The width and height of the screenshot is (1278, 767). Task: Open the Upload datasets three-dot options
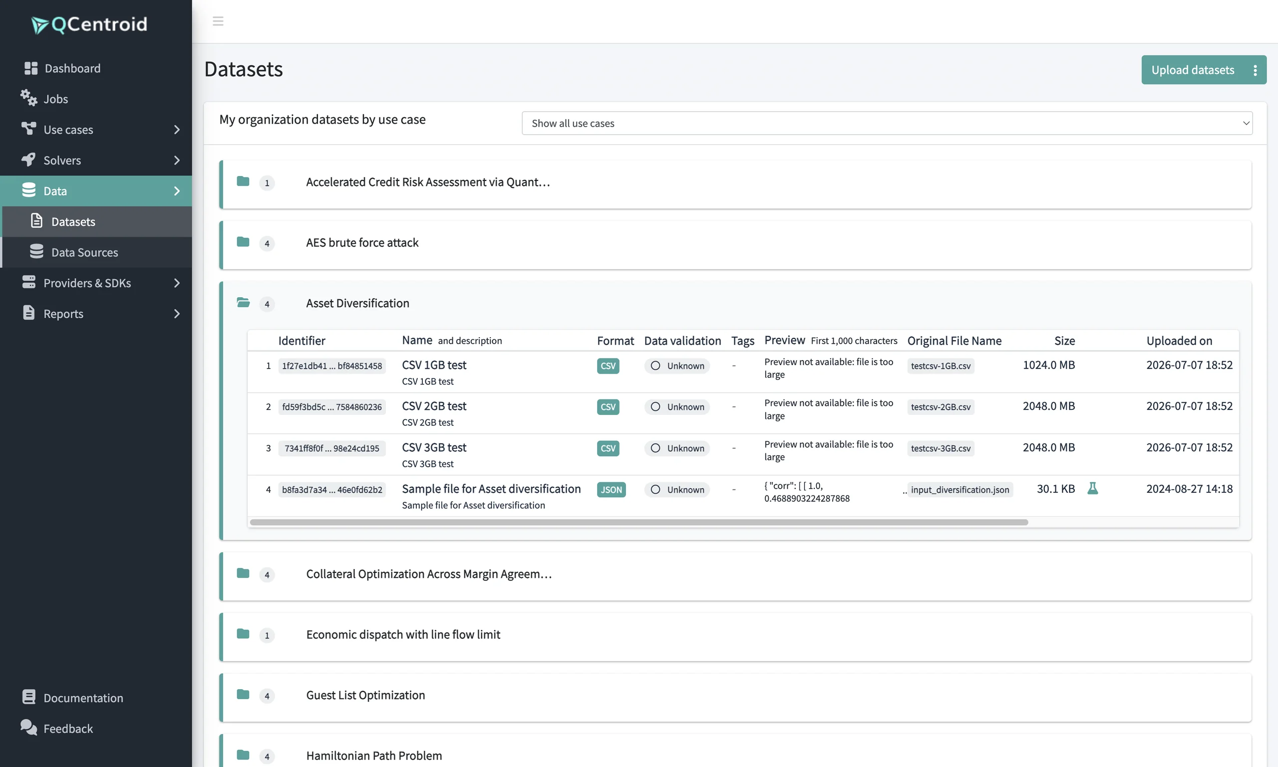tap(1255, 70)
